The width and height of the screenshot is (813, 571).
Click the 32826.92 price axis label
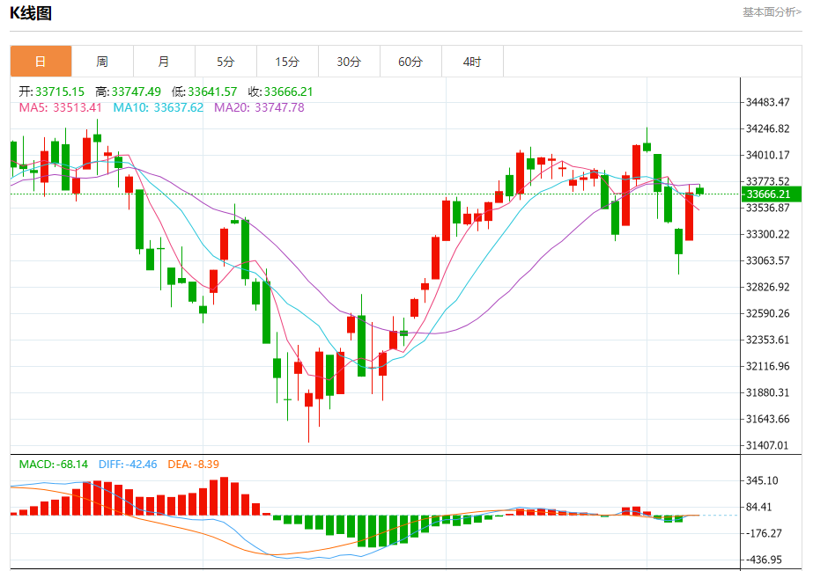767,287
